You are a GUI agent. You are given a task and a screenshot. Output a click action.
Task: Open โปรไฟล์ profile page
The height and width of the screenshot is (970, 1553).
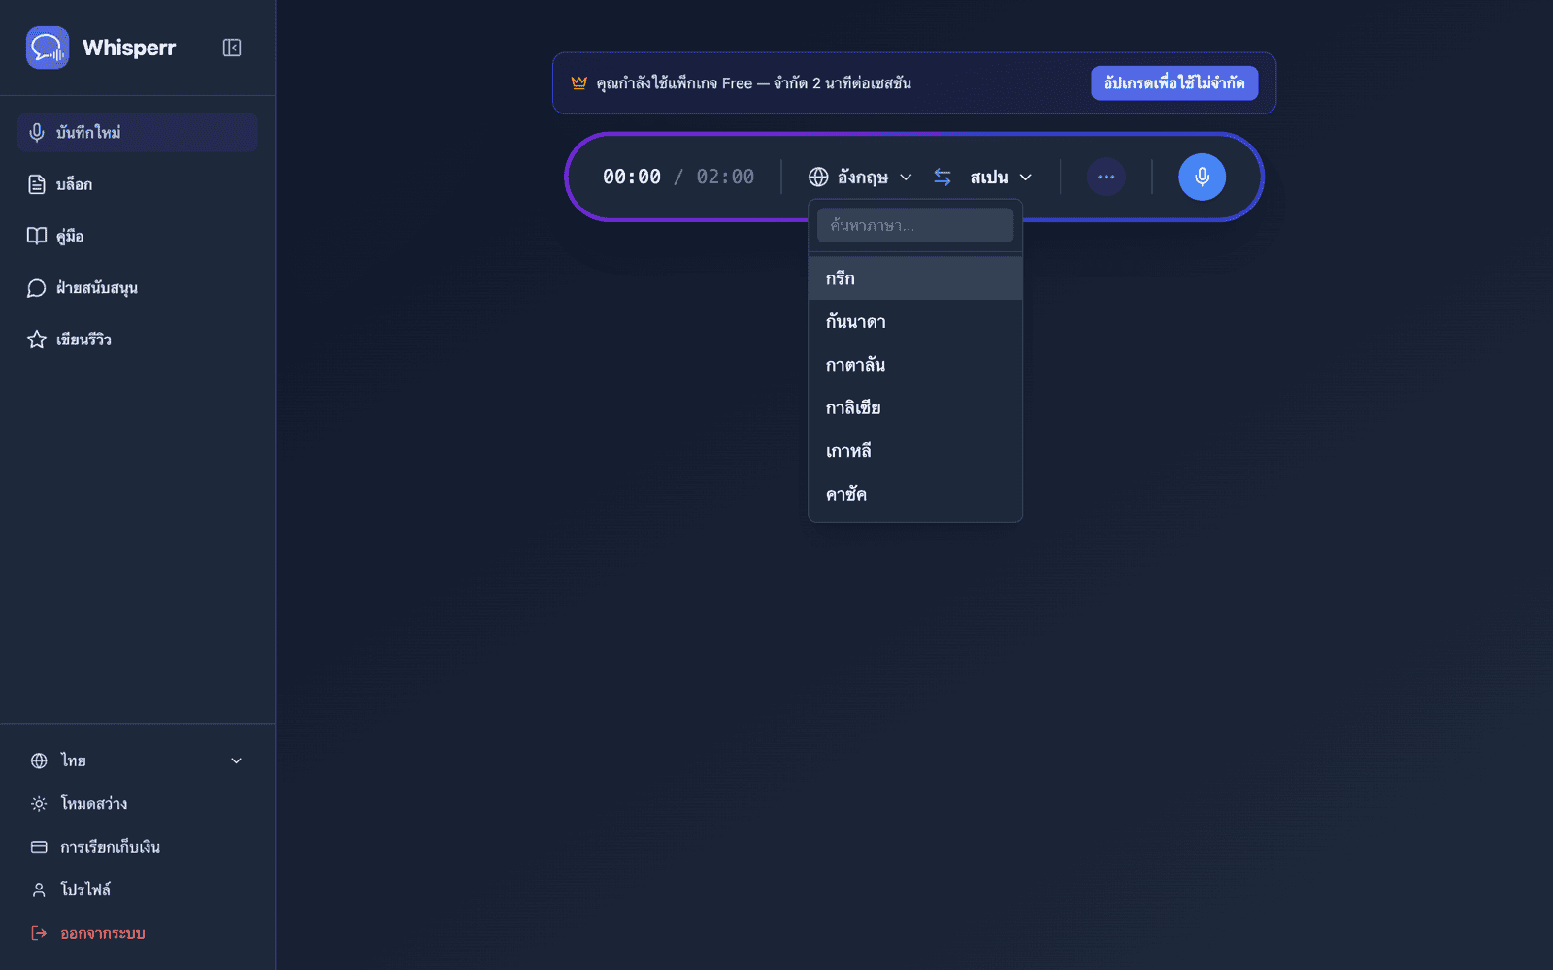[x=137, y=889]
